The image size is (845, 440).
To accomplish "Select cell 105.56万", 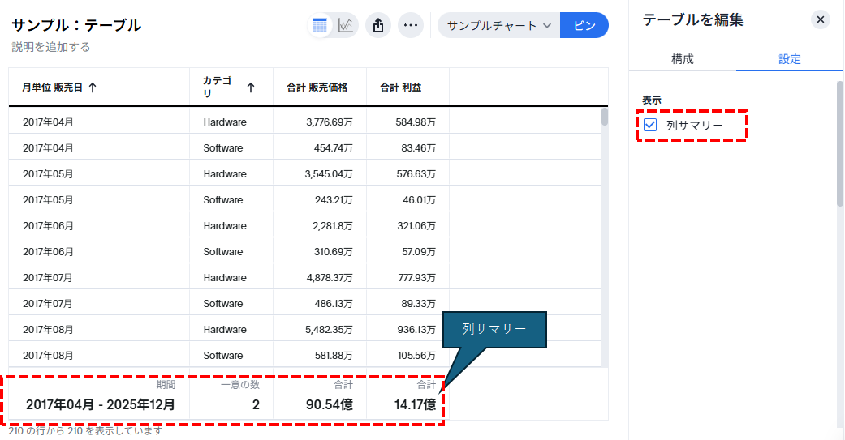I will [416, 355].
